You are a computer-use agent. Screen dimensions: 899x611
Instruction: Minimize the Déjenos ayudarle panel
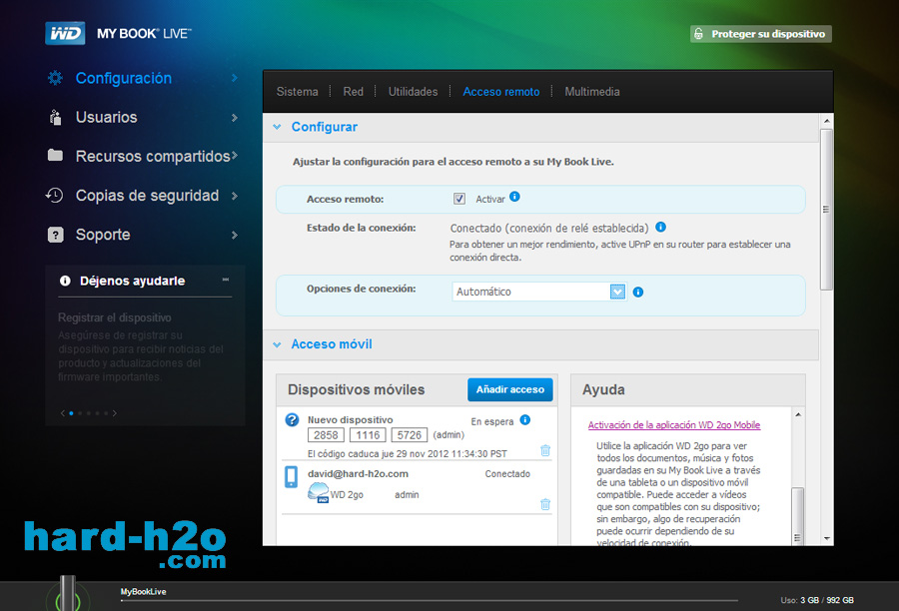[226, 280]
